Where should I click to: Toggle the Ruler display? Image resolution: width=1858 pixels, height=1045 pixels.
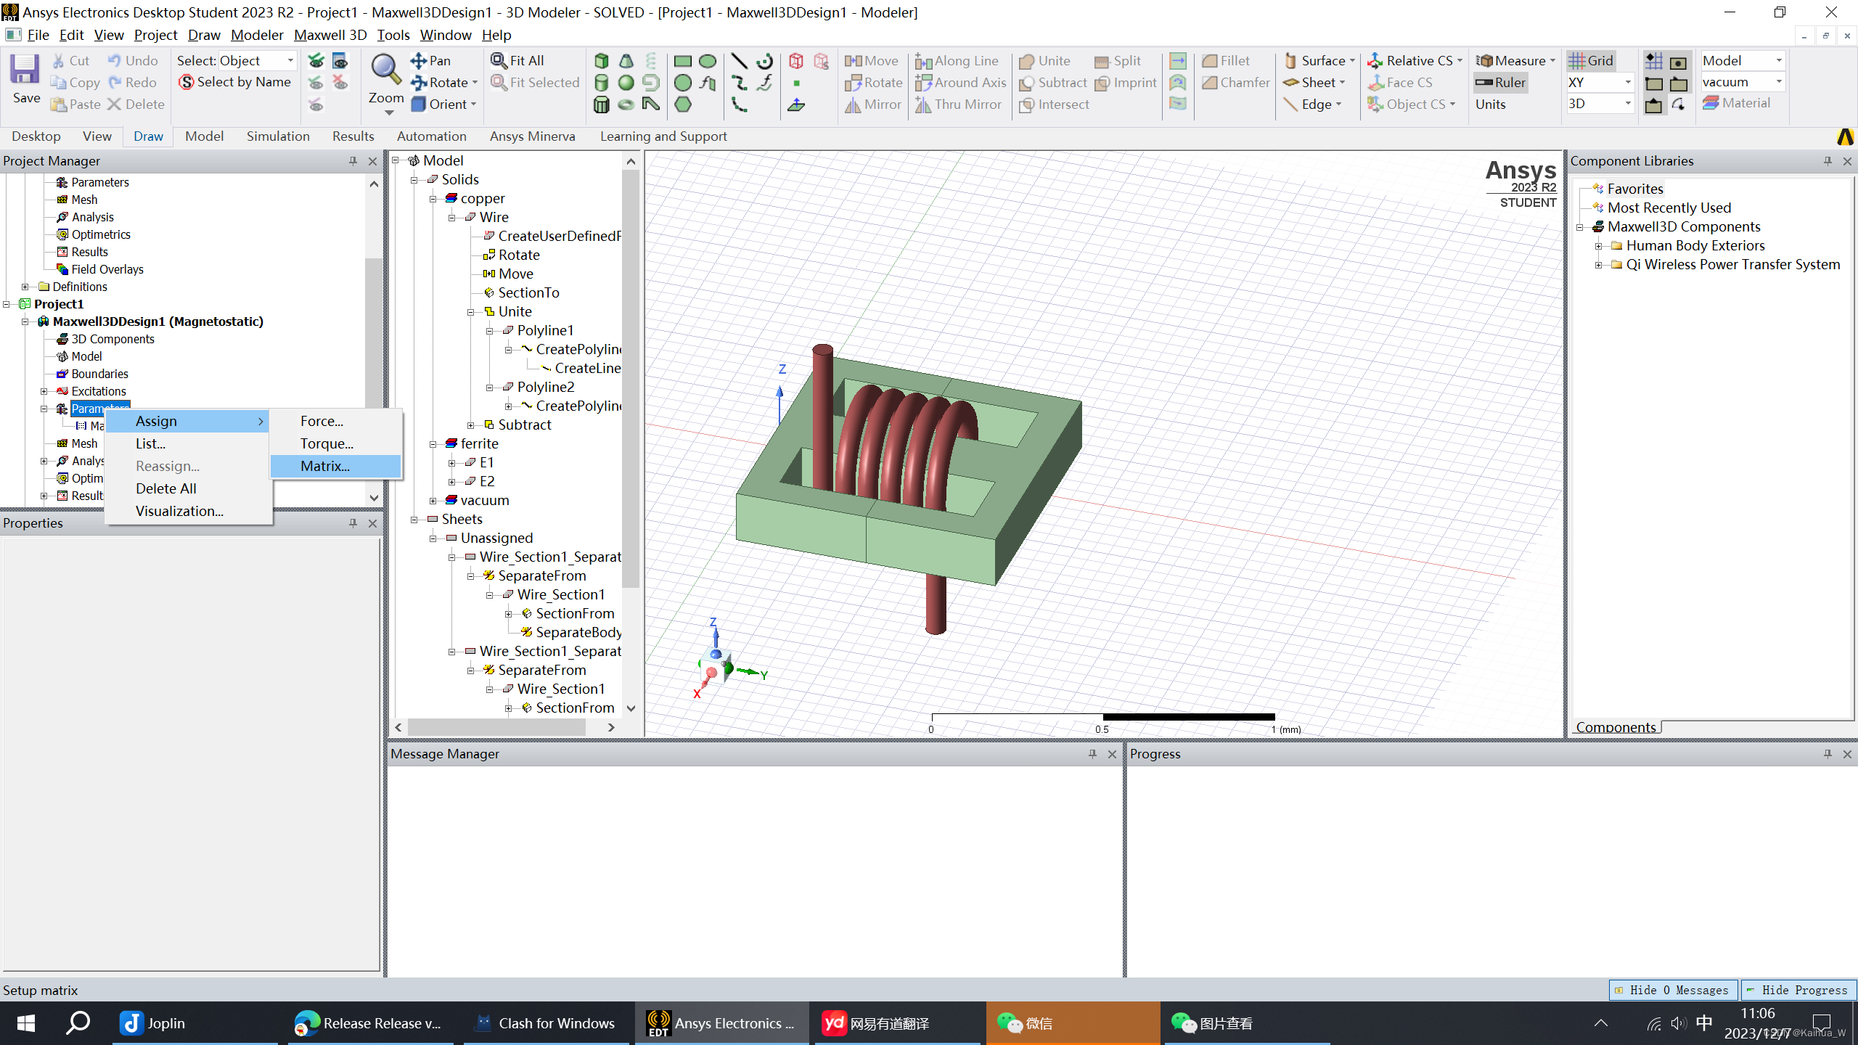point(1501,83)
